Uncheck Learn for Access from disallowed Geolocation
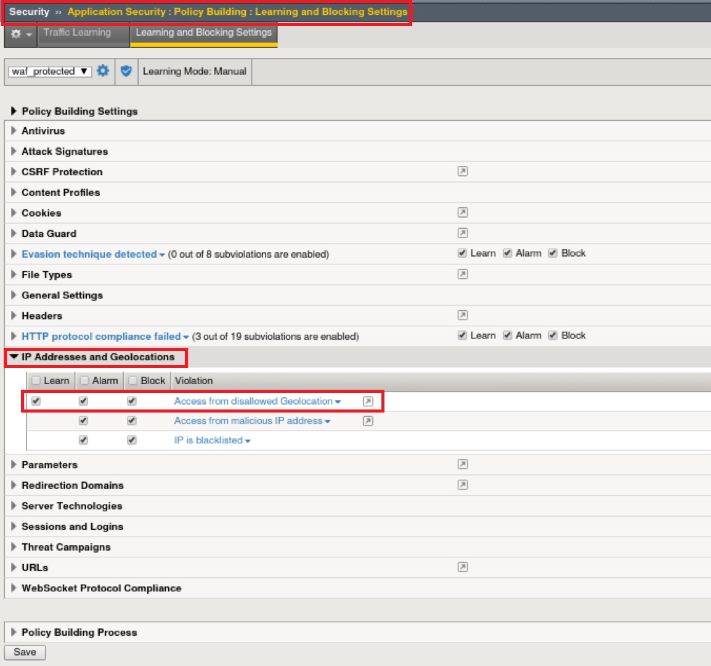Viewport: 711px width, 666px height. click(36, 401)
